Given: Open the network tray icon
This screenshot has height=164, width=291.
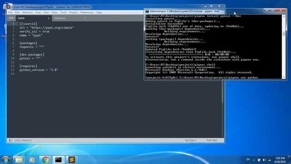Looking at the screenshot, I should point(270,160).
